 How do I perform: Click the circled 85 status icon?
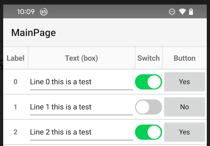pyautogui.click(x=44, y=12)
